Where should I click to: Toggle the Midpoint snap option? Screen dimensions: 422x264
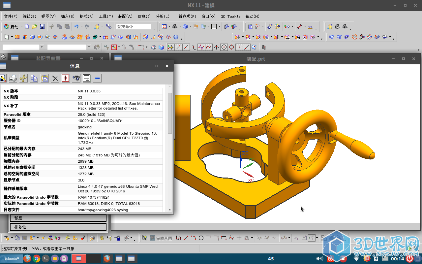pyautogui.click(x=186, y=47)
